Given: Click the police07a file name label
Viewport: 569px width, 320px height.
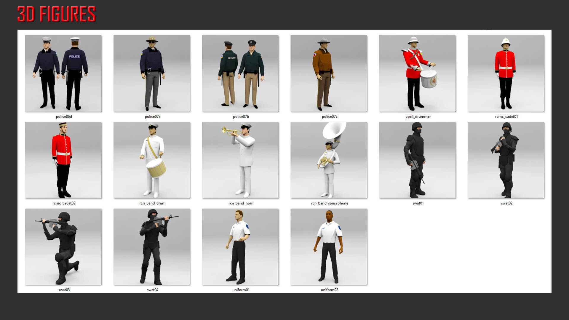Looking at the screenshot, I should coord(153,117).
